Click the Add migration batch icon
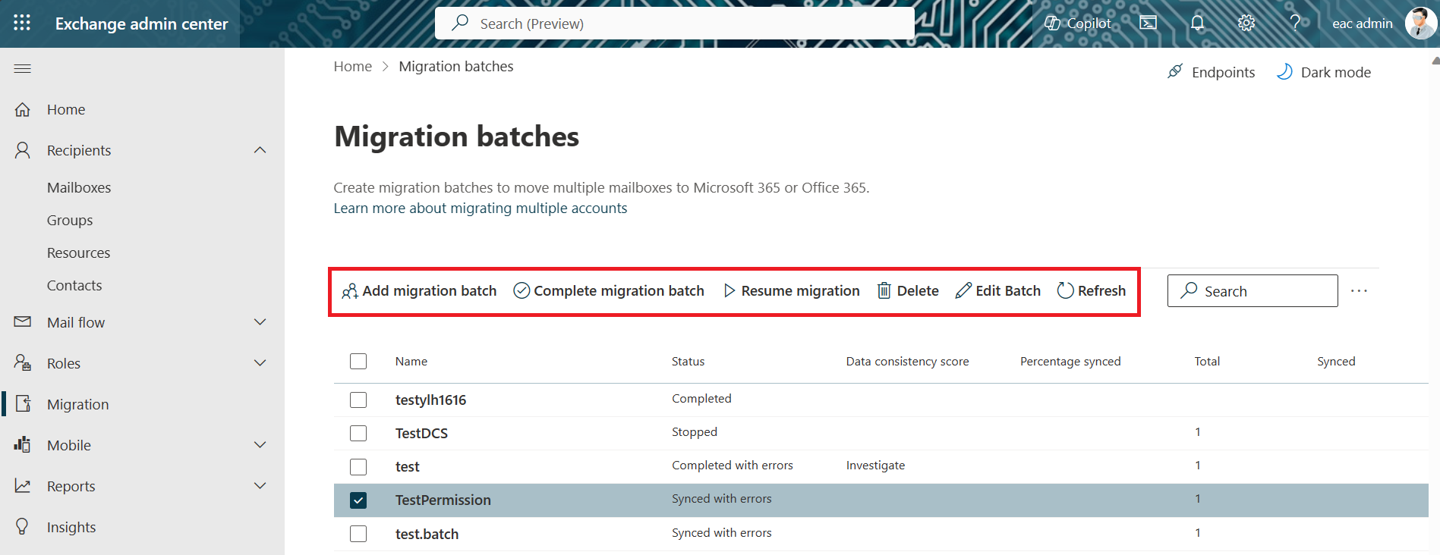The width and height of the screenshot is (1440, 555). tap(350, 291)
